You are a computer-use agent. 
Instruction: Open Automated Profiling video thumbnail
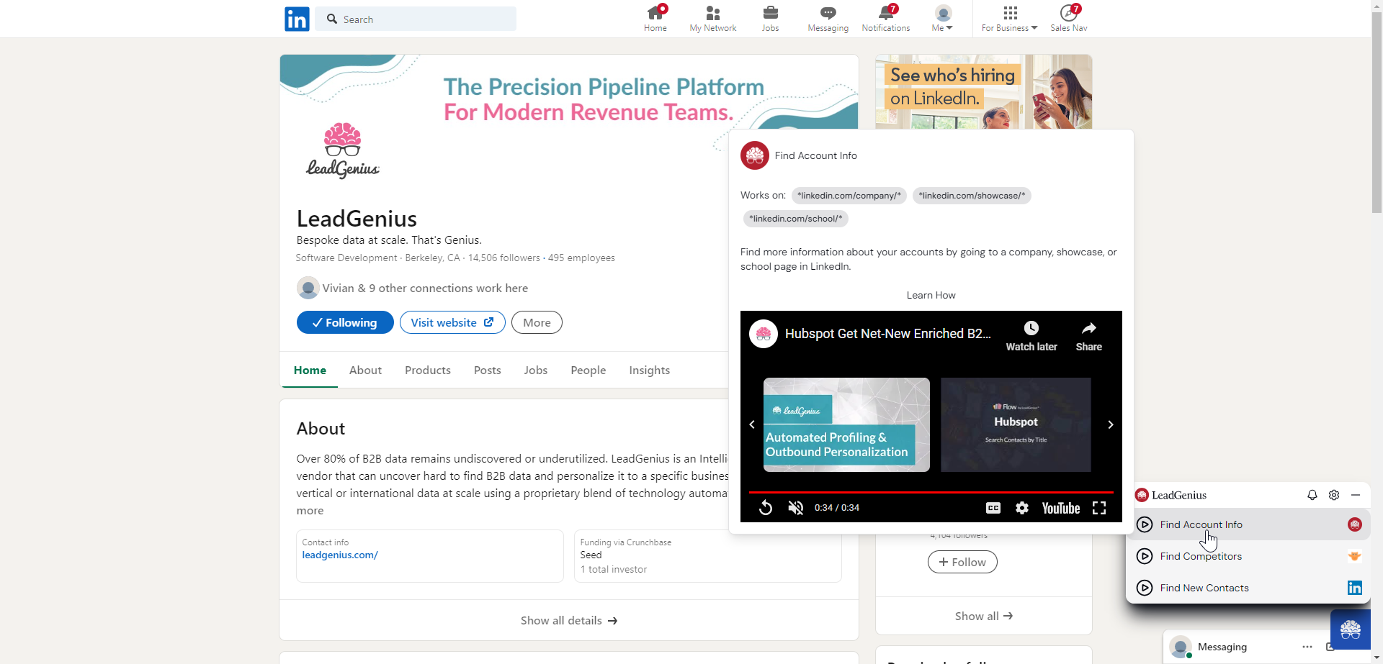(846, 424)
